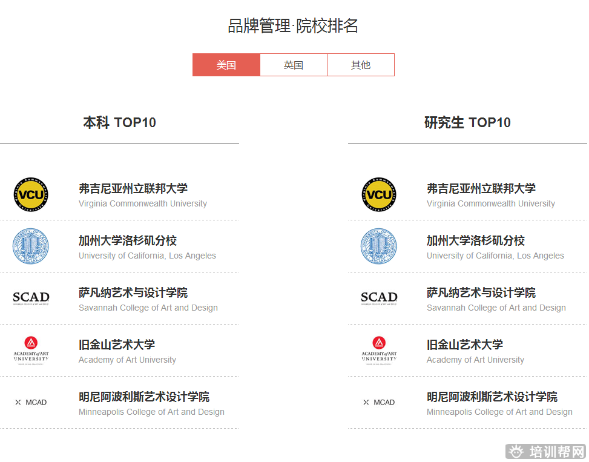
Task: Click Academy of Art University text in 研究生 list
Action: [476, 360]
